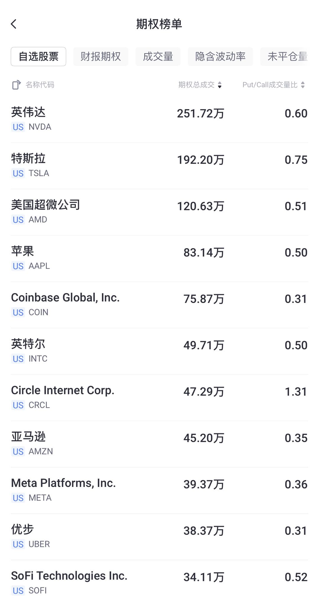Select Circle Internet Corp. row
The width and height of the screenshot is (319, 606).
click(x=159, y=398)
